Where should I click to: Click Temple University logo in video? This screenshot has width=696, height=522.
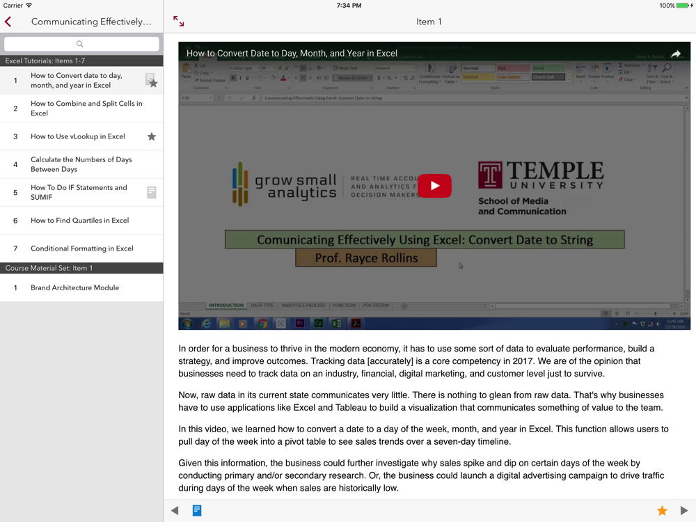coord(541,188)
